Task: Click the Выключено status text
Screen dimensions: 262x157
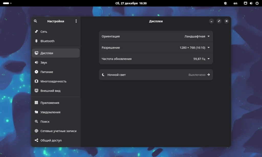Action: [197, 75]
